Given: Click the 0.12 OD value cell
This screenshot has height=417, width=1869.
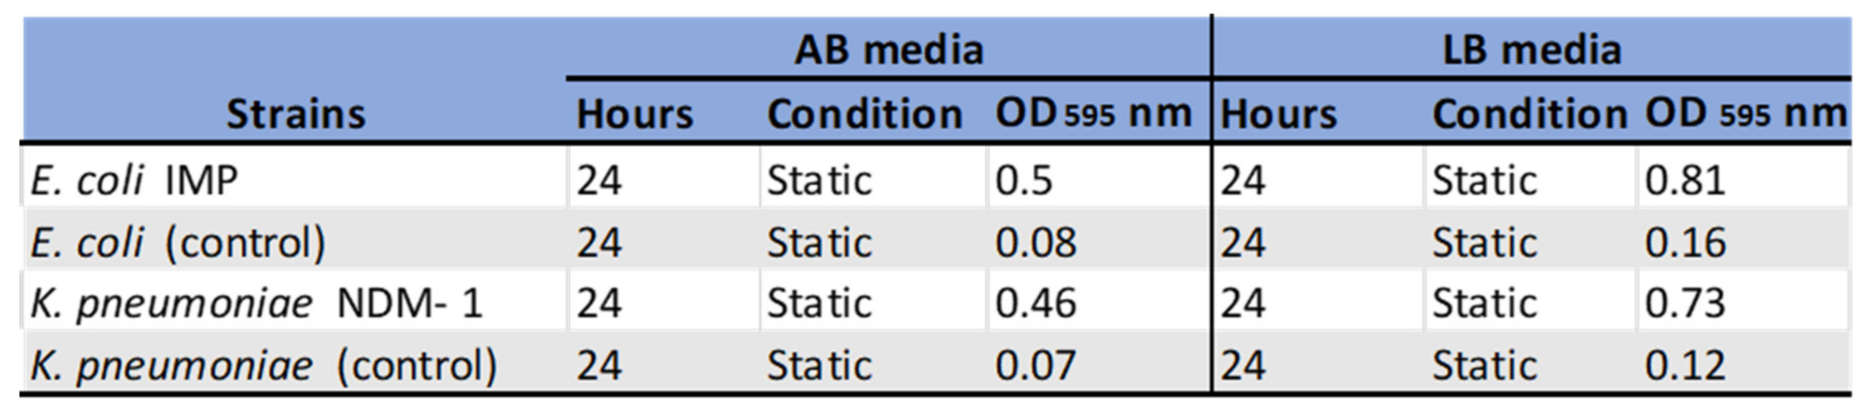Looking at the screenshot, I should point(1685,364).
